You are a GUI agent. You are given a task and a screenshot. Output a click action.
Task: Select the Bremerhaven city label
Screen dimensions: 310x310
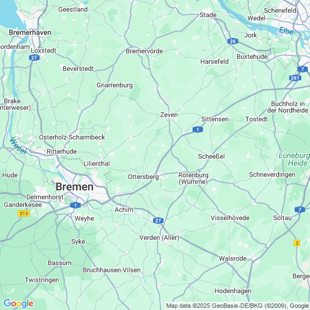30,32
